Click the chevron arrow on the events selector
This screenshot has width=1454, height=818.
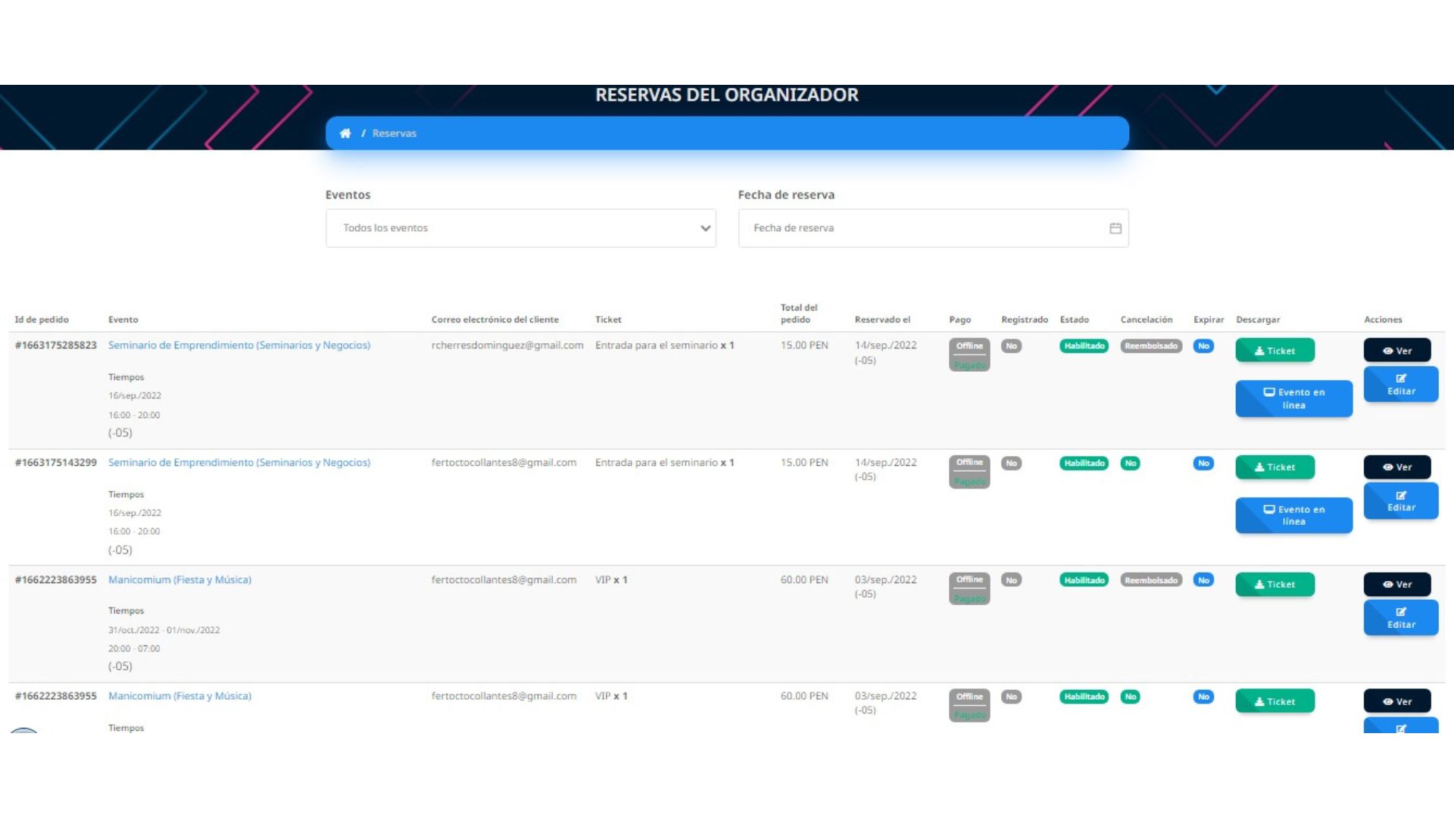(x=704, y=227)
